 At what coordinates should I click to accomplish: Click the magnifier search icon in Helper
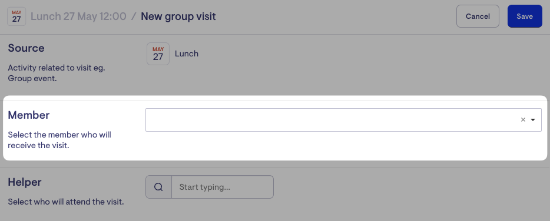point(158,187)
